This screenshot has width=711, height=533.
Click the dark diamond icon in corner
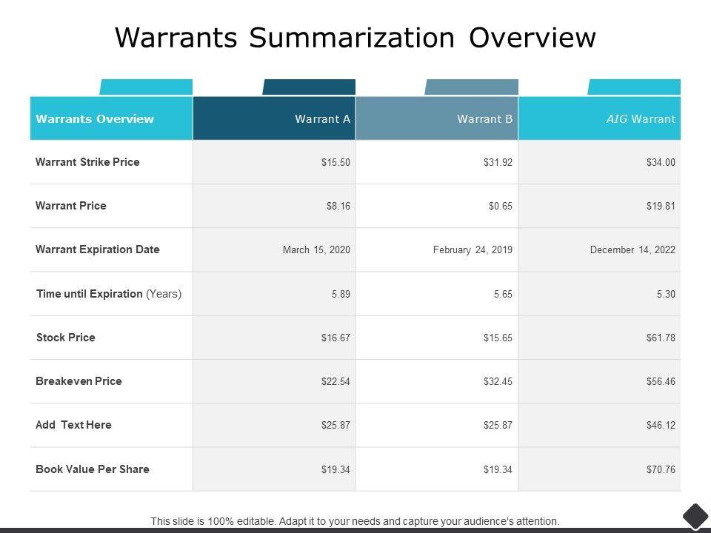[x=695, y=516]
